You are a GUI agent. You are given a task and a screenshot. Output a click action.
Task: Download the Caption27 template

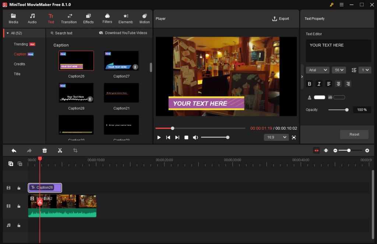click(135, 67)
